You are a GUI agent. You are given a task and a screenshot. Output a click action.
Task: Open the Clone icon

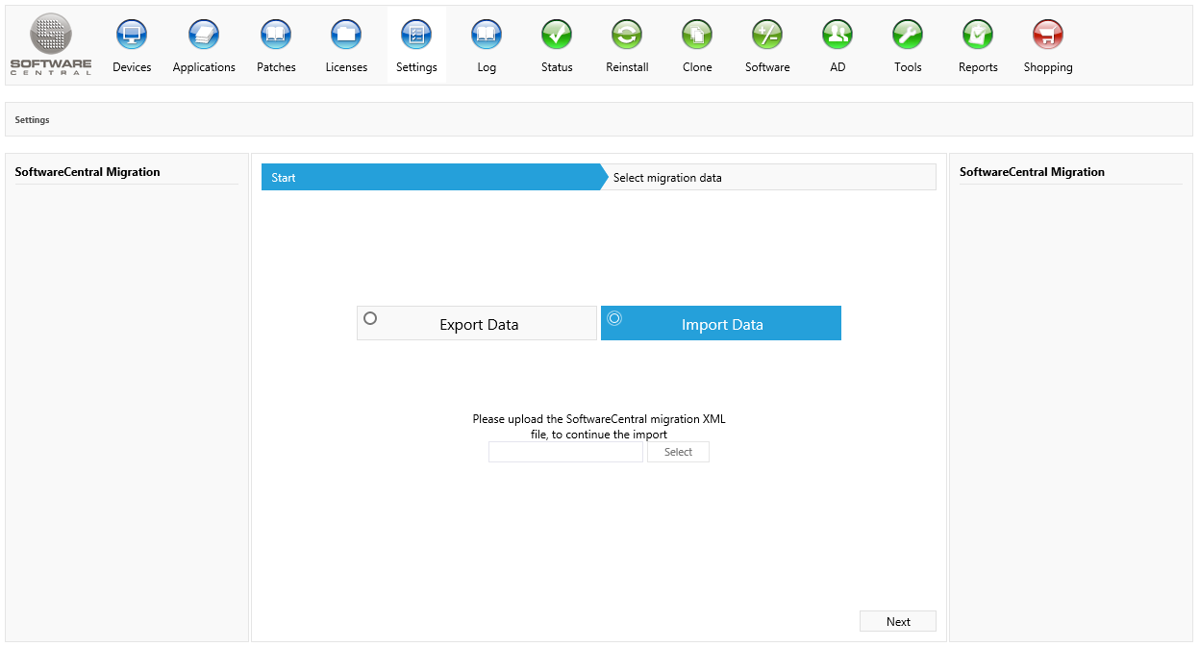point(697,36)
